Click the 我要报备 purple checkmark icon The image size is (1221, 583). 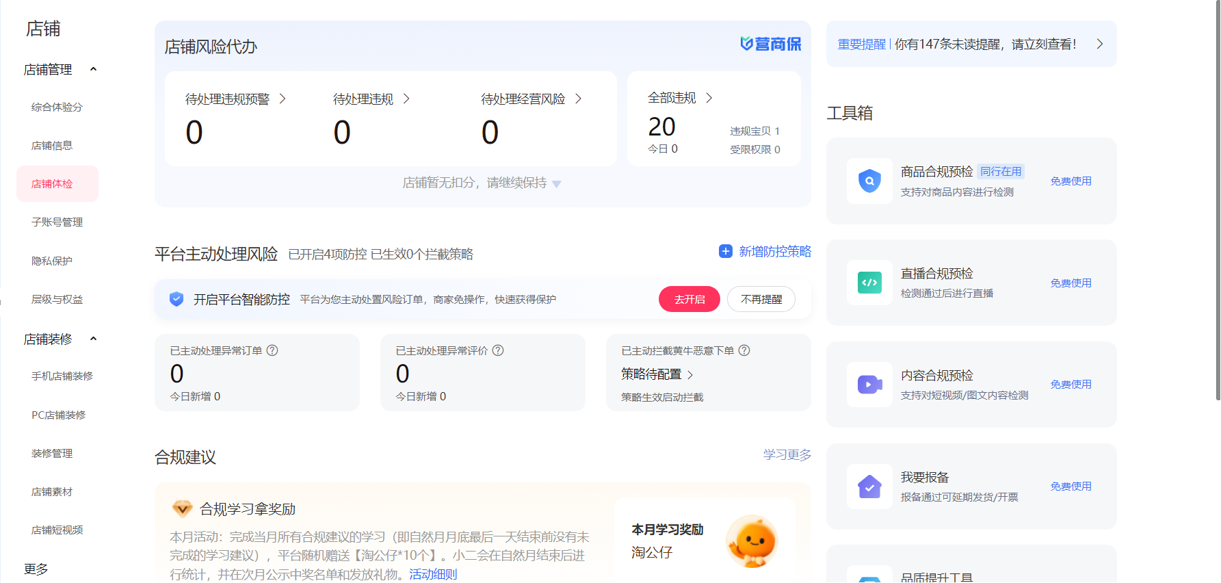pyautogui.click(x=869, y=487)
